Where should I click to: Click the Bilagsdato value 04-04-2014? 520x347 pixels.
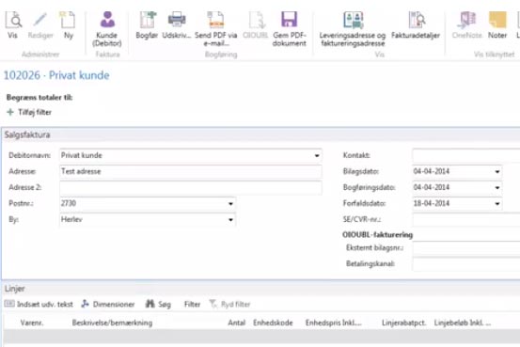pyautogui.click(x=432, y=171)
